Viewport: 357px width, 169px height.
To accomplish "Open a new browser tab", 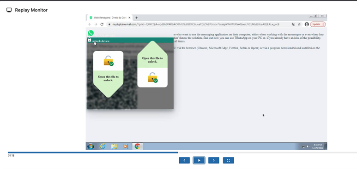I will [x=136, y=17].
